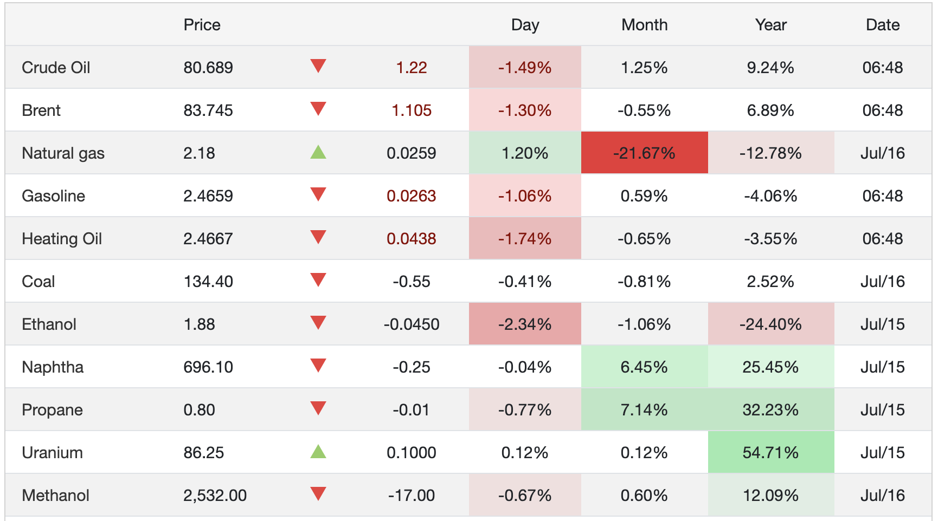This screenshot has width=938, height=521.
Task: Click the 0.1000 change value for Uranium
Action: 412,453
